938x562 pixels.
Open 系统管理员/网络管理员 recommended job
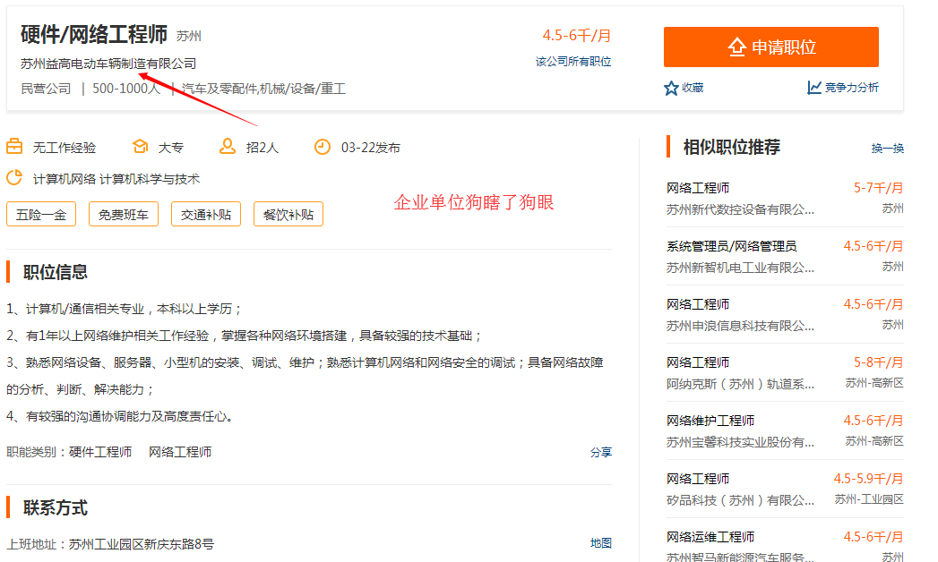[x=731, y=246]
